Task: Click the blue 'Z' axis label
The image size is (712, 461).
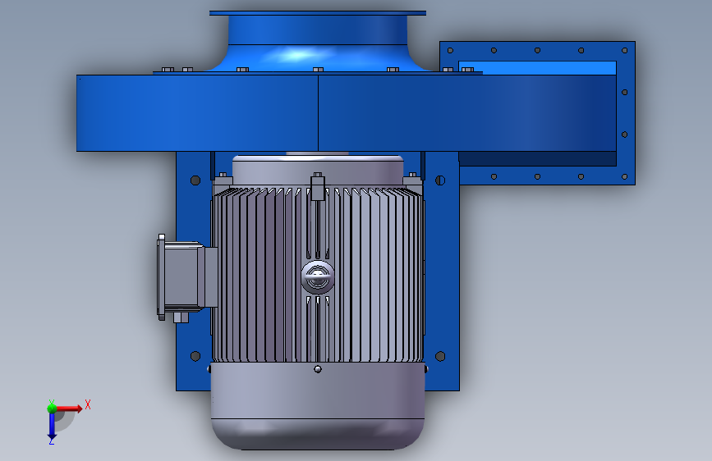Action: tap(52, 441)
